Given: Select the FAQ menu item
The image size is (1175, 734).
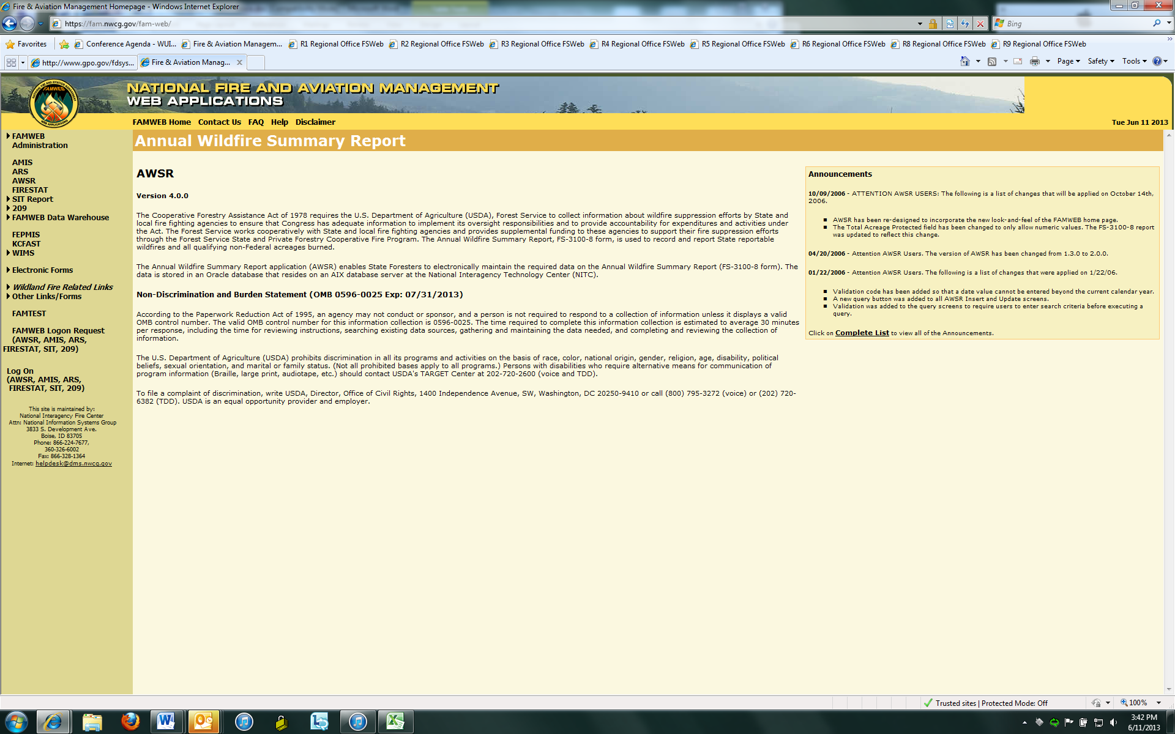Looking at the screenshot, I should [x=256, y=122].
